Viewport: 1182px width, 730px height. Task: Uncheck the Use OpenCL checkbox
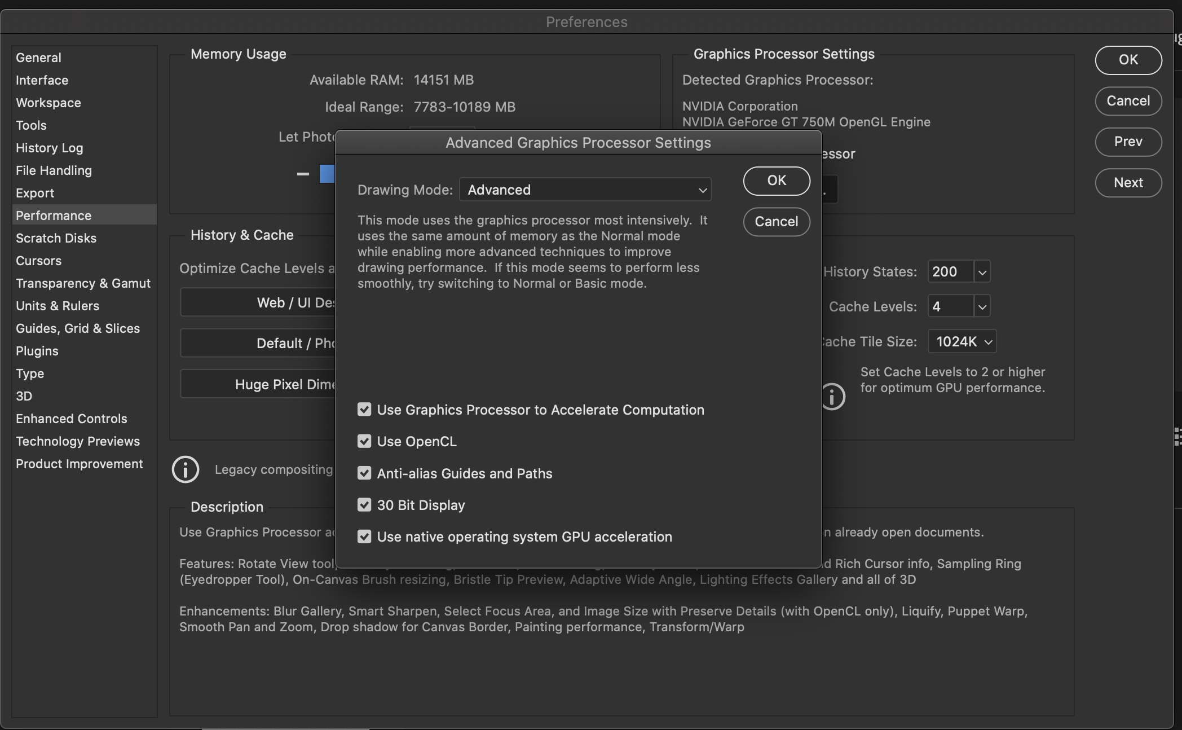364,441
